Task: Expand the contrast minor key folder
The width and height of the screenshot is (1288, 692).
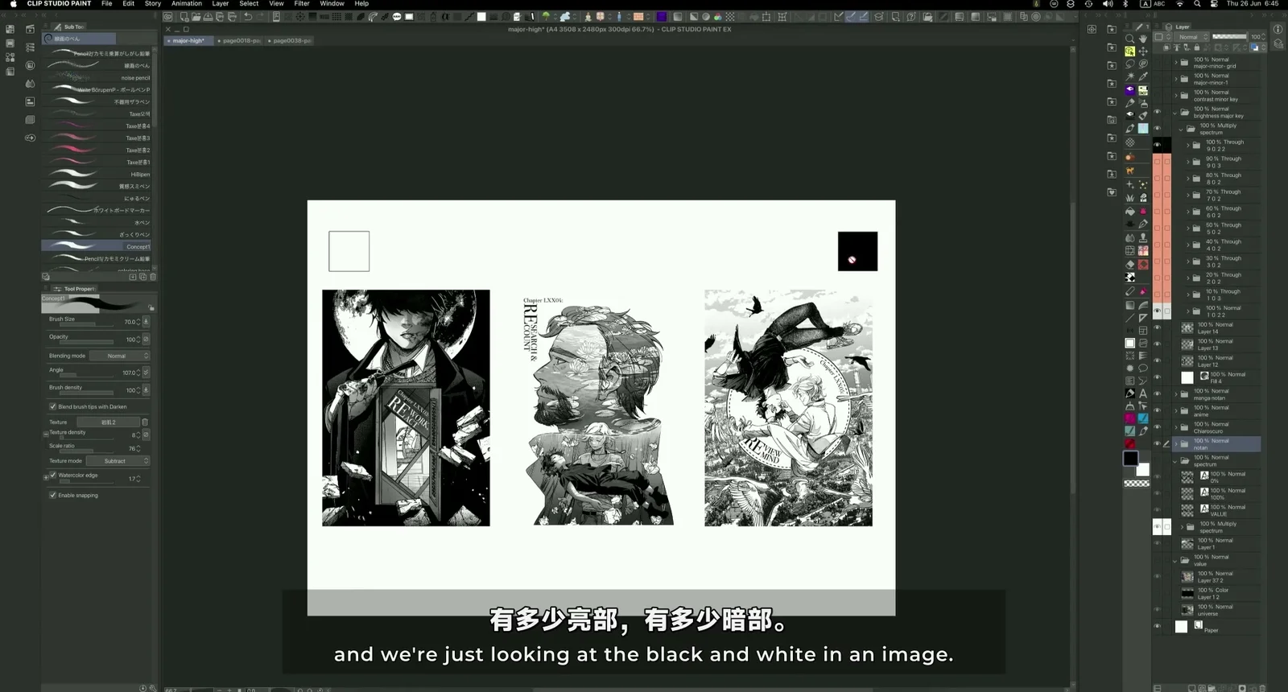Action: tap(1175, 95)
